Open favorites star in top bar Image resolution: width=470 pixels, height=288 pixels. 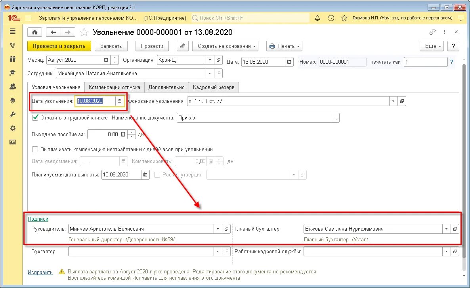point(344,18)
